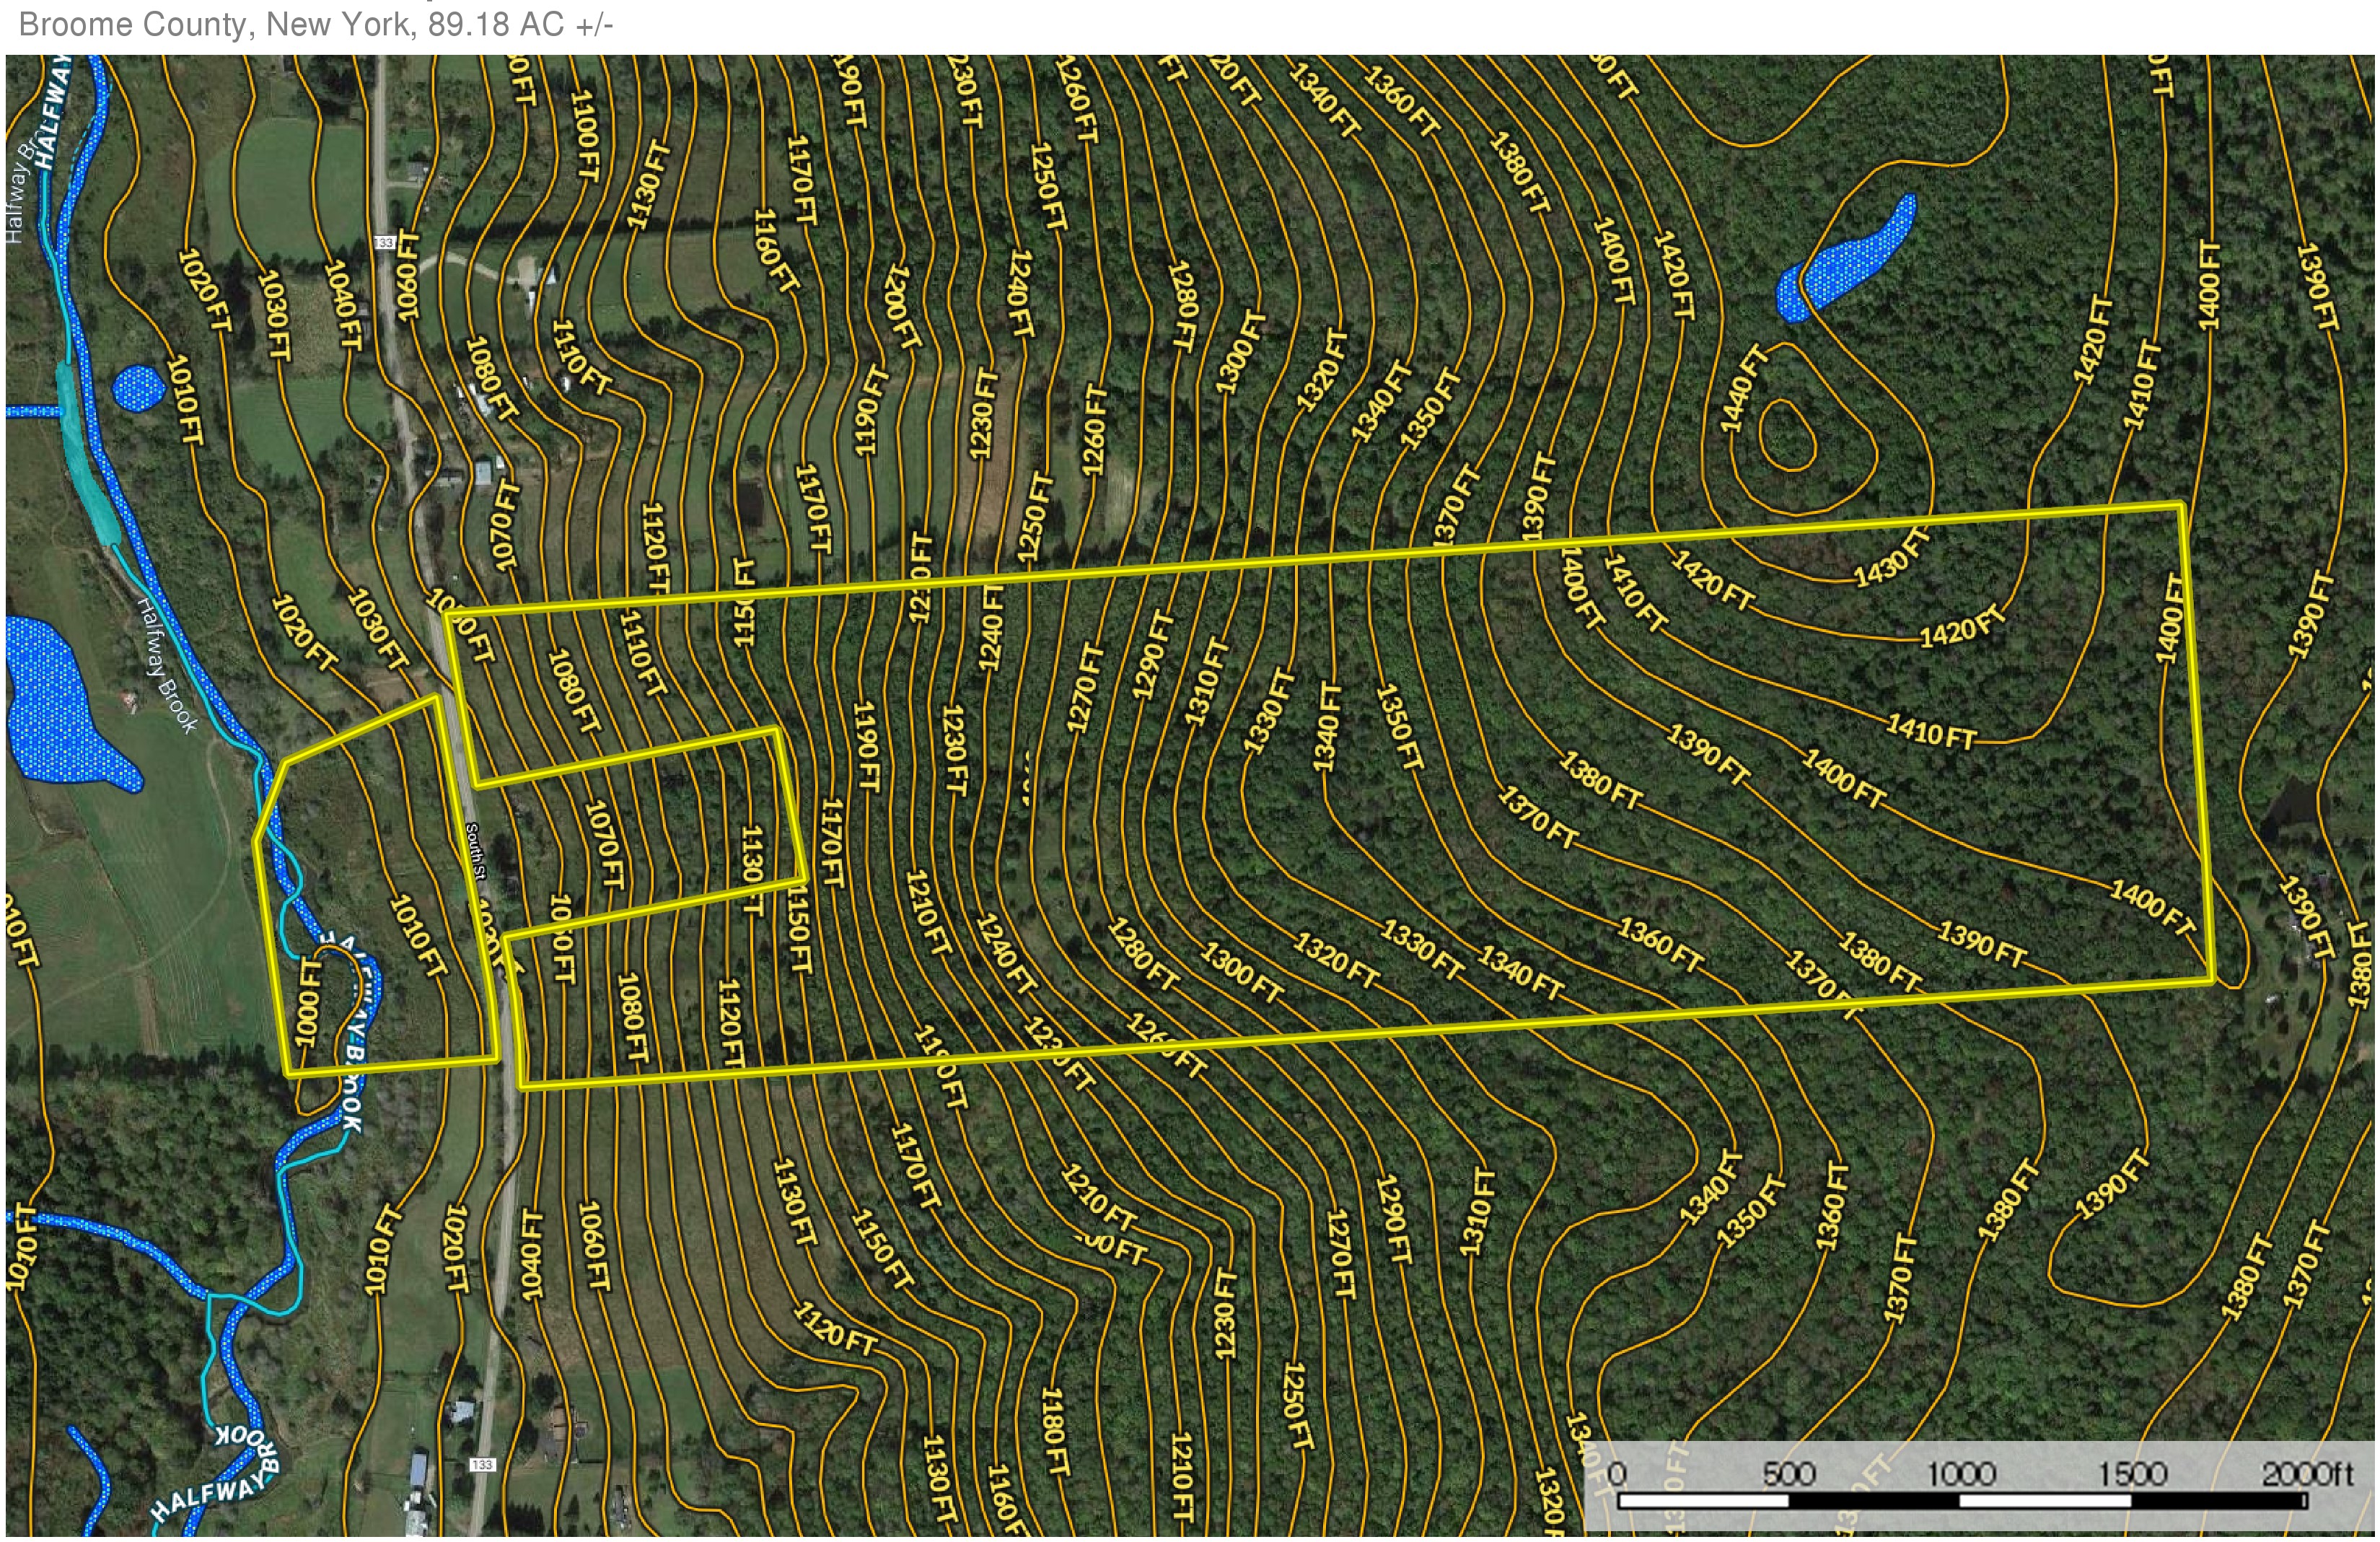Click the lower Route 133 shield marker
Image resolution: width=2380 pixels, height=1542 pixels.
(482, 1465)
